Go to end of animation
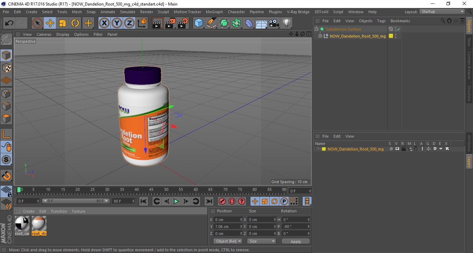Viewport: 473px width, 253px height. (x=209, y=201)
